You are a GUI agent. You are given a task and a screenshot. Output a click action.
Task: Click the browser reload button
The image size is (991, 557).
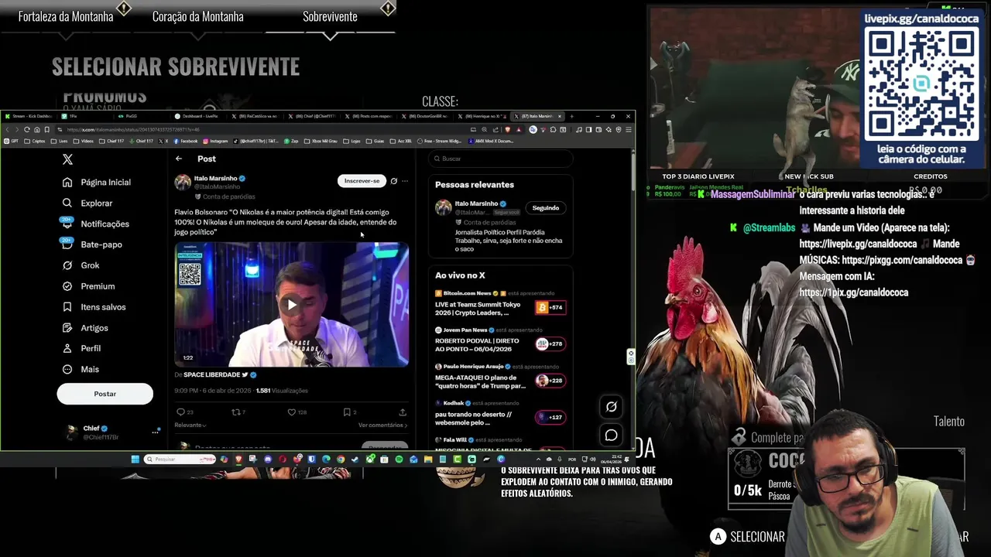pyautogui.click(x=28, y=129)
